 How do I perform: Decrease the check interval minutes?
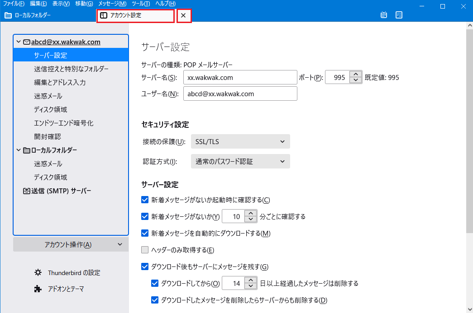point(251,220)
